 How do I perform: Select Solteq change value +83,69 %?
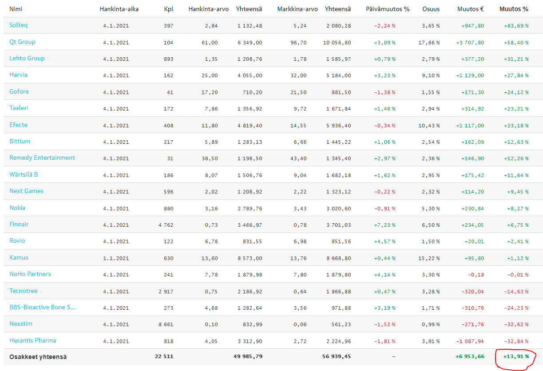[x=516, y=26]
